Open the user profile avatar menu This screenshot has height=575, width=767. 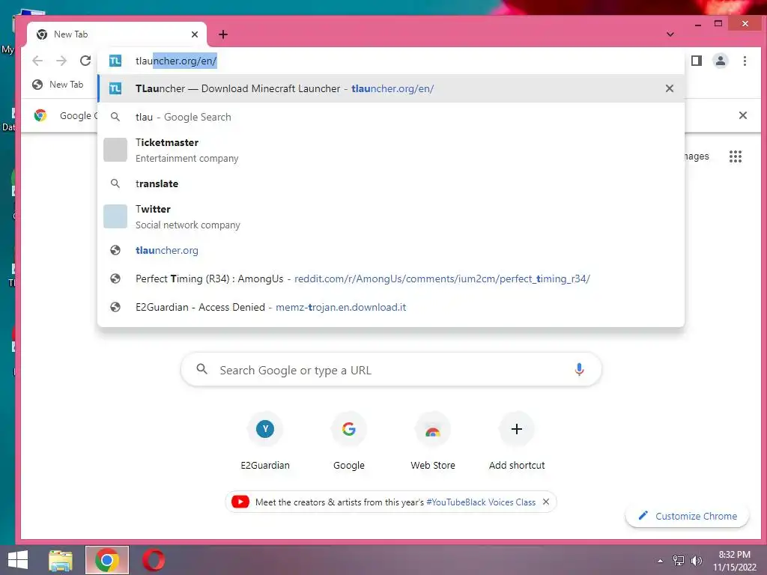tap(721, 61)
